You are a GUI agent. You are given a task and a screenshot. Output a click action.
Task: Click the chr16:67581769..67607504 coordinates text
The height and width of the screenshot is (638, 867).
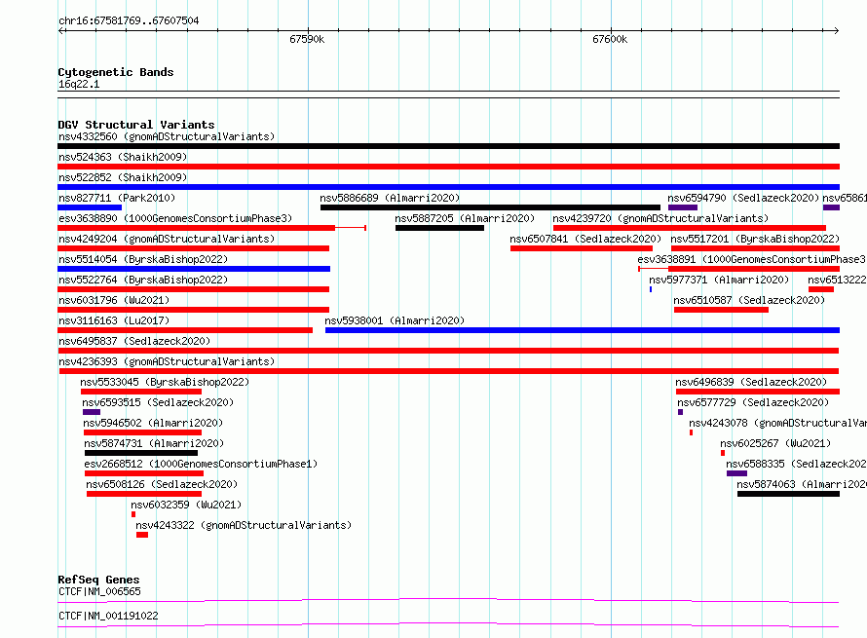(x=129, y=20)
